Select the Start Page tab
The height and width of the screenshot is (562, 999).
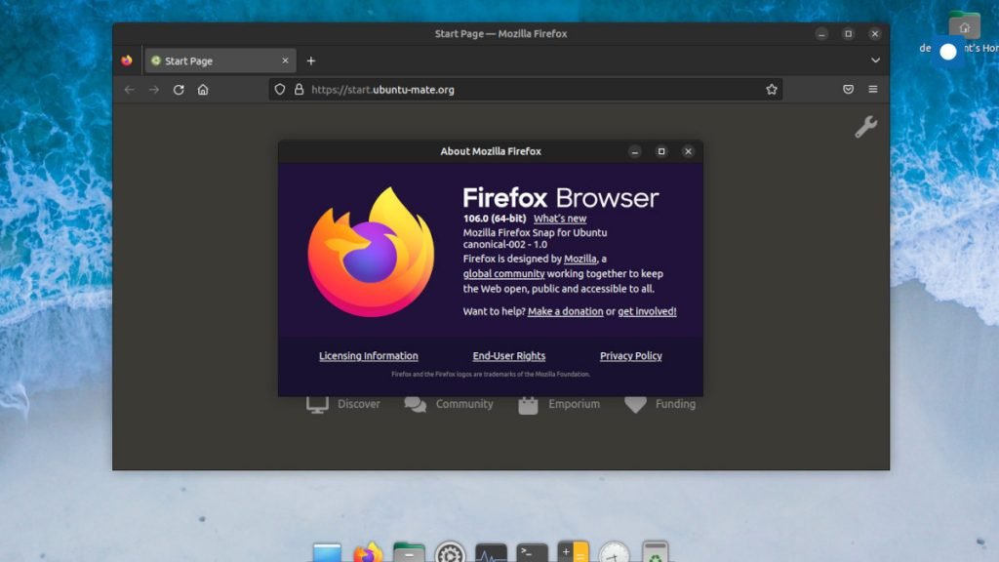(220, 60)
